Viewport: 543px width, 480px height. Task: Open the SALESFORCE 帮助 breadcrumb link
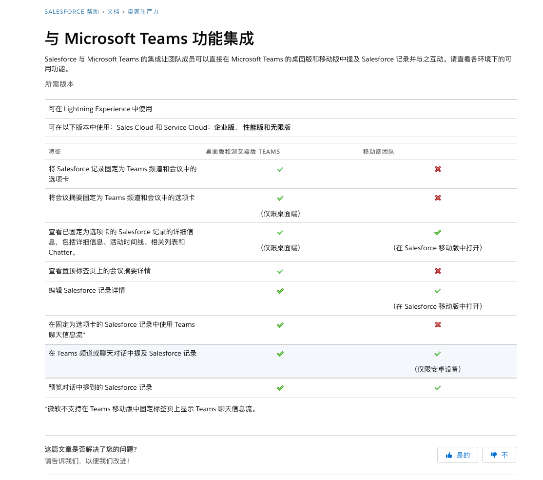tap(72, 11)
